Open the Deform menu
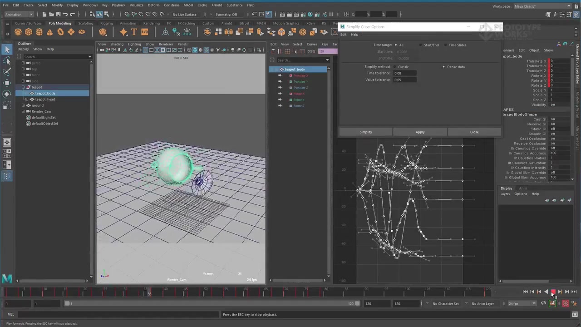581x327 pixels. (153, 5)
